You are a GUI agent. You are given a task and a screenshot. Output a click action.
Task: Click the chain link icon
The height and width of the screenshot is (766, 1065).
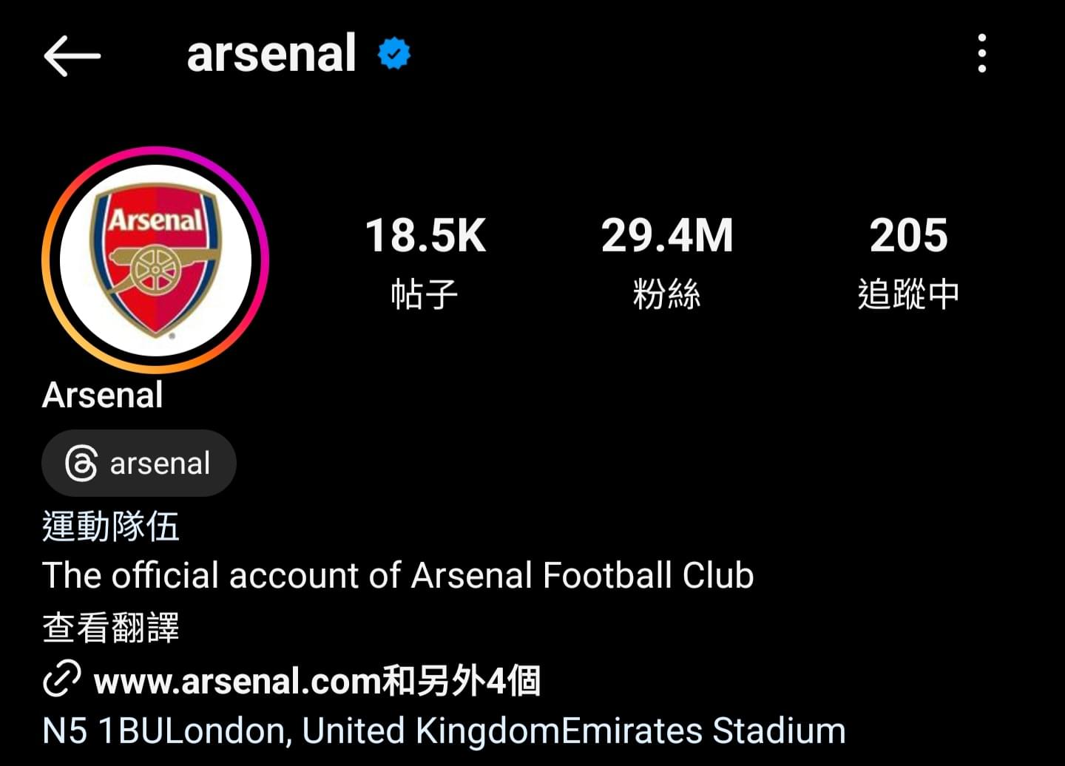tap(61, 679)
